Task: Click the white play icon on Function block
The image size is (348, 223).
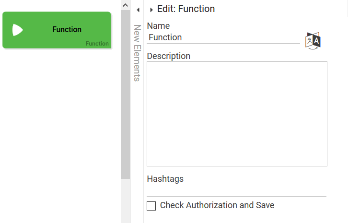Action: click(17, 30)
